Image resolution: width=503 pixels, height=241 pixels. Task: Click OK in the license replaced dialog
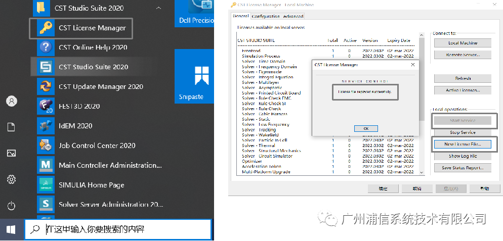(366, 128)
